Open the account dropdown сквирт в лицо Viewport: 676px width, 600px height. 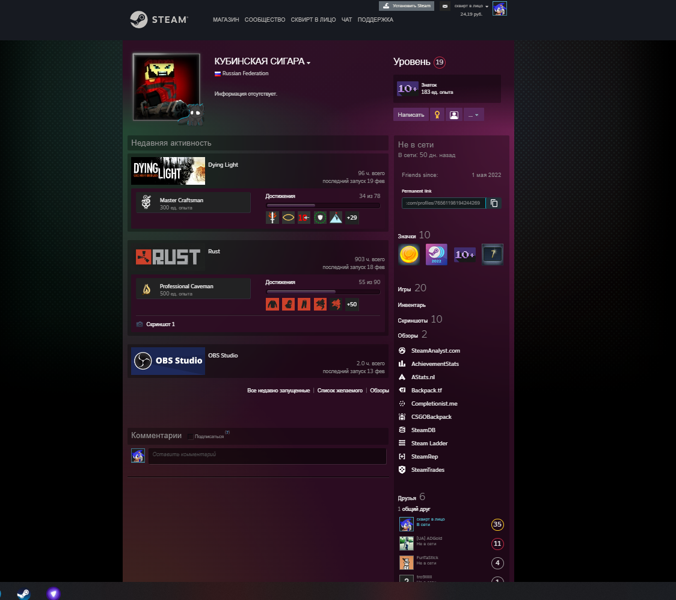(x=472, y=6)
